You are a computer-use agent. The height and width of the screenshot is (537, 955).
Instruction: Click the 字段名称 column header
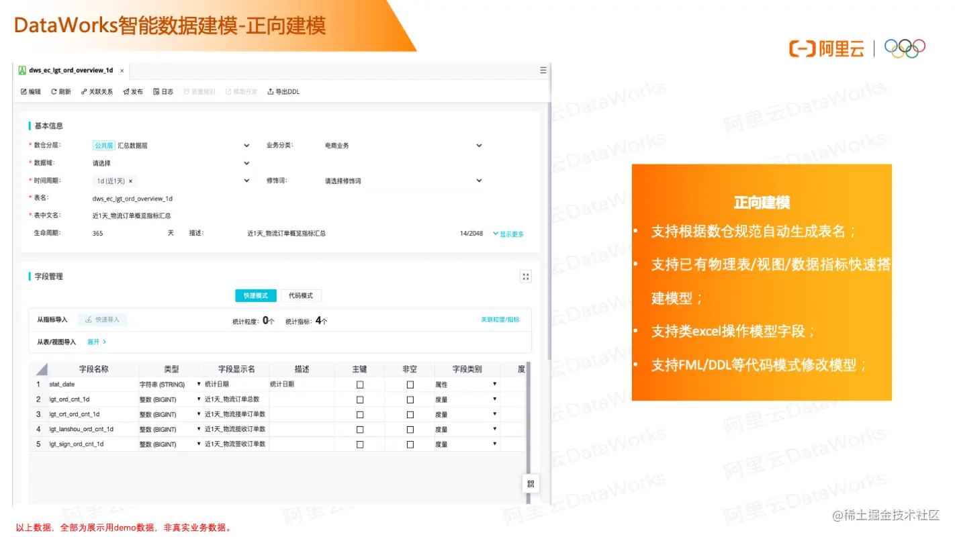93,369
